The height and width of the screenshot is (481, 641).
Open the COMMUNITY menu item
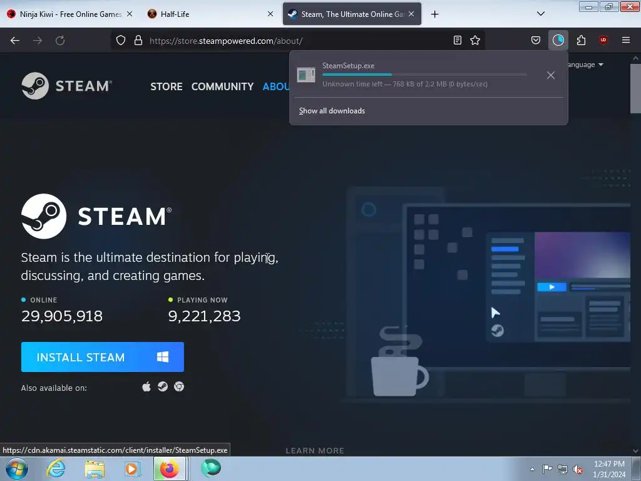[222, 86]
